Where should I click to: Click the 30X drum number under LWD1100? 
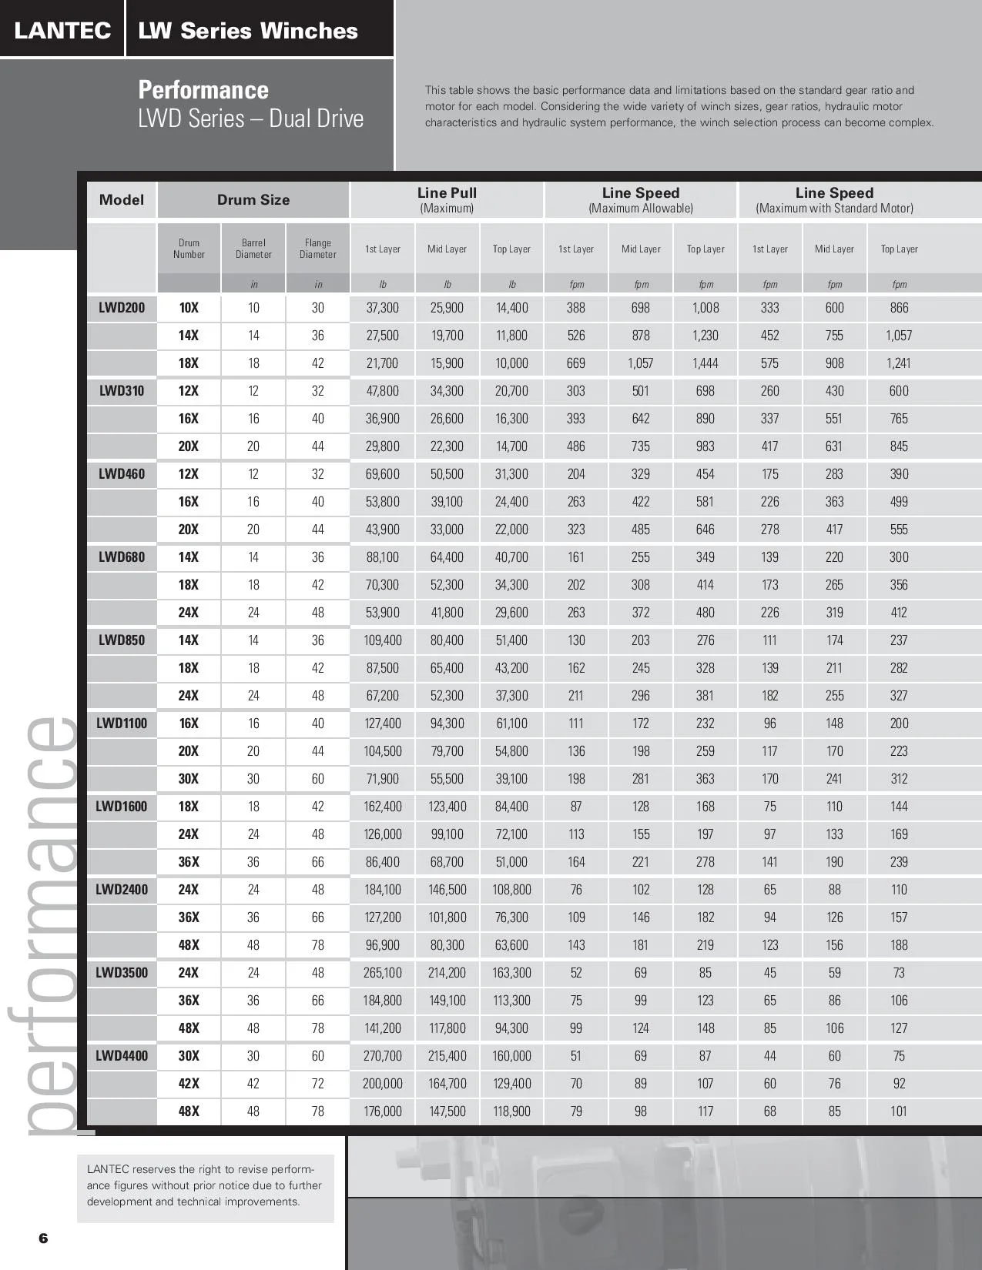189,779
